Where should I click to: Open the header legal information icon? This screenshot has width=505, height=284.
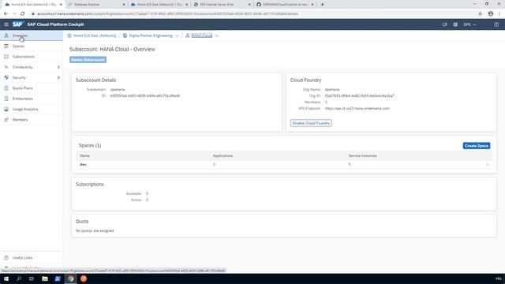[455, 24]
